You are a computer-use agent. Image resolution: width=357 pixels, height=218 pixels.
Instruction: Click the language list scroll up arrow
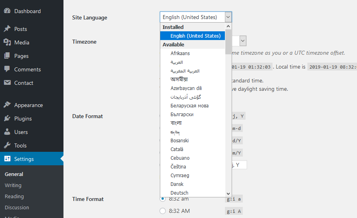click(228, 26)
